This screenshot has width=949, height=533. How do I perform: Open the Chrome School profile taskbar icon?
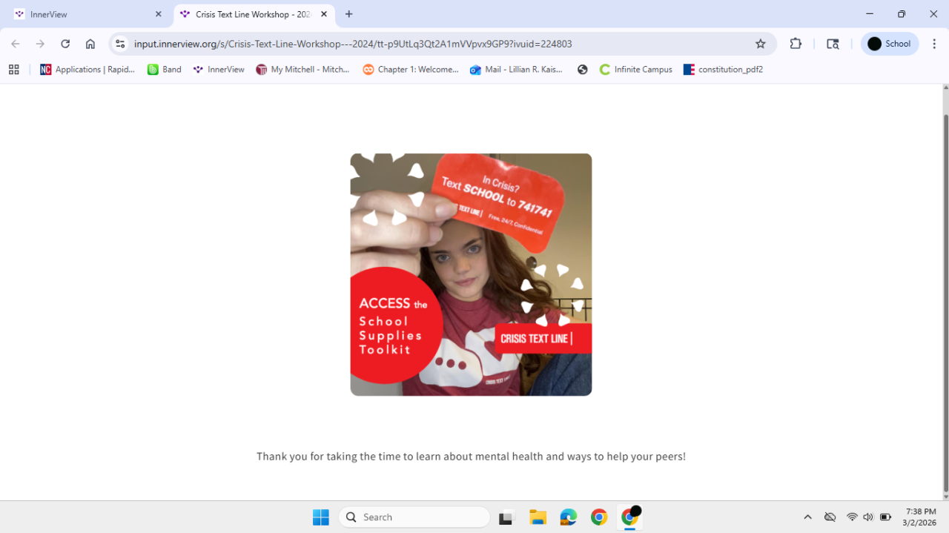pos(630,517)
